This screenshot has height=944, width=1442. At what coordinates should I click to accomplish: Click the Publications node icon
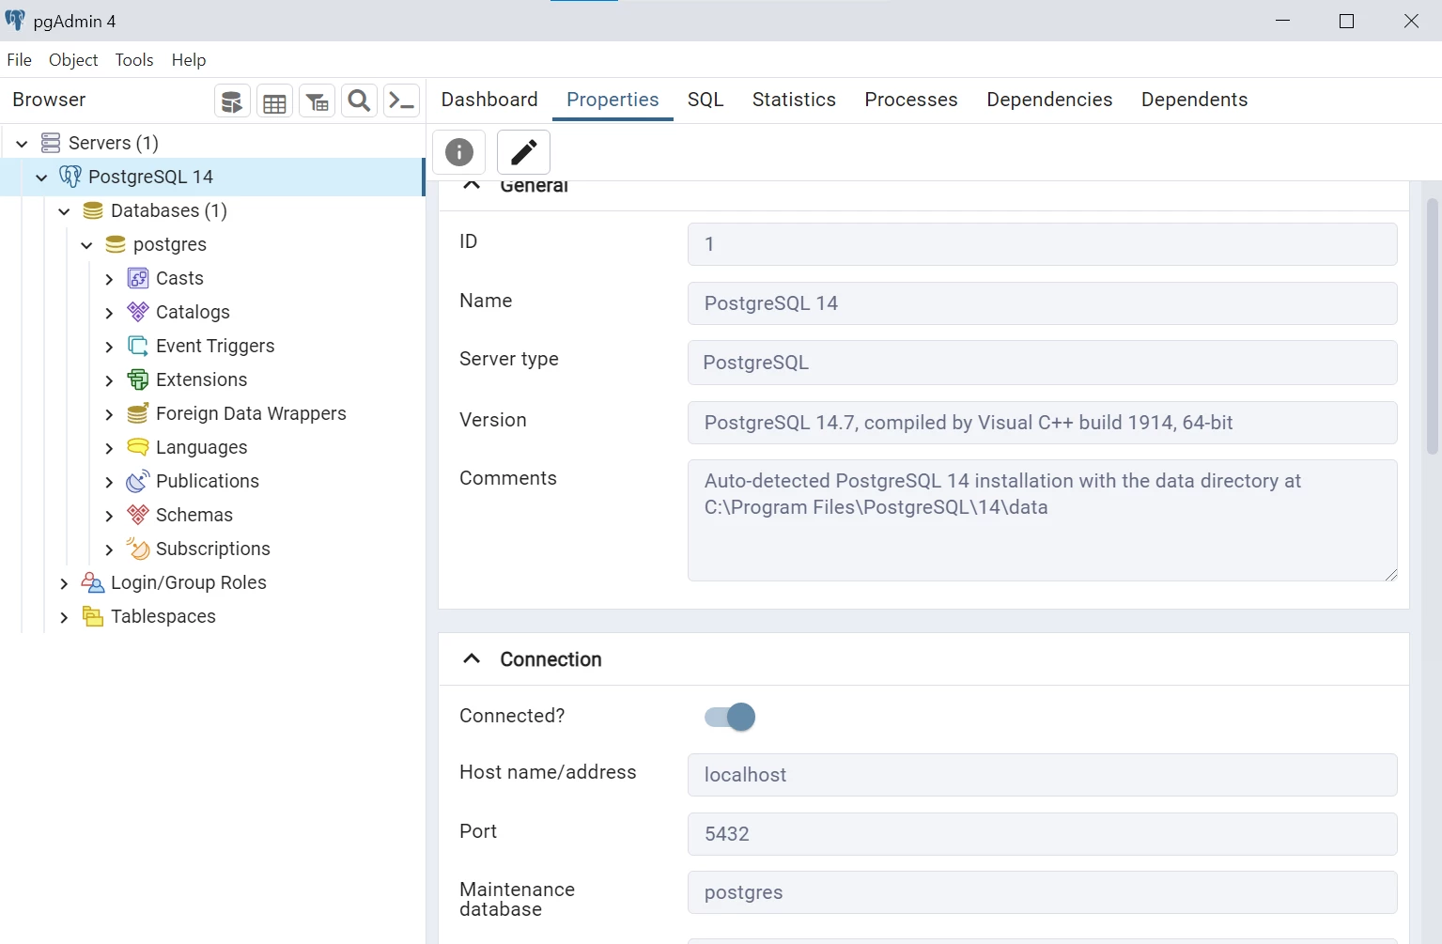(x=138, y=481)
